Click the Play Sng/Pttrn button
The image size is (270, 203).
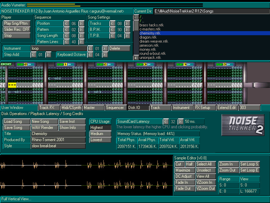point(17,23)
